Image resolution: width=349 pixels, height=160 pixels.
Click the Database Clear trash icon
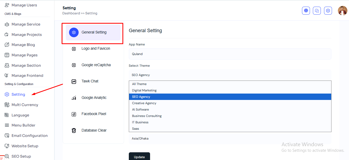(x=74, y=130)
